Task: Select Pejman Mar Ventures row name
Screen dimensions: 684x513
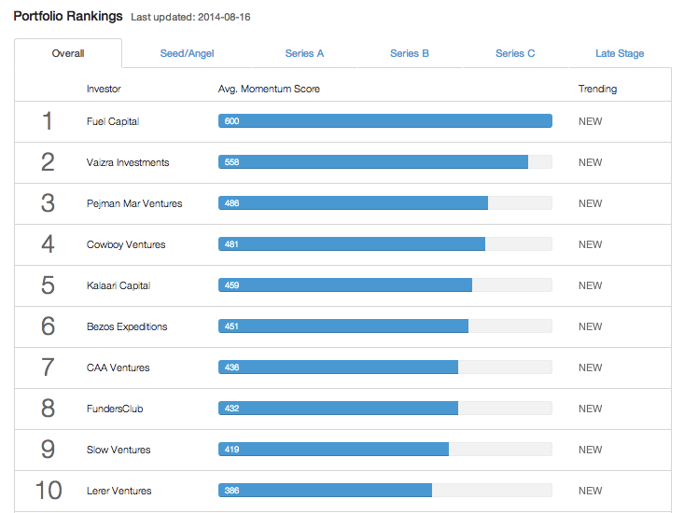Action: [134, 203]
